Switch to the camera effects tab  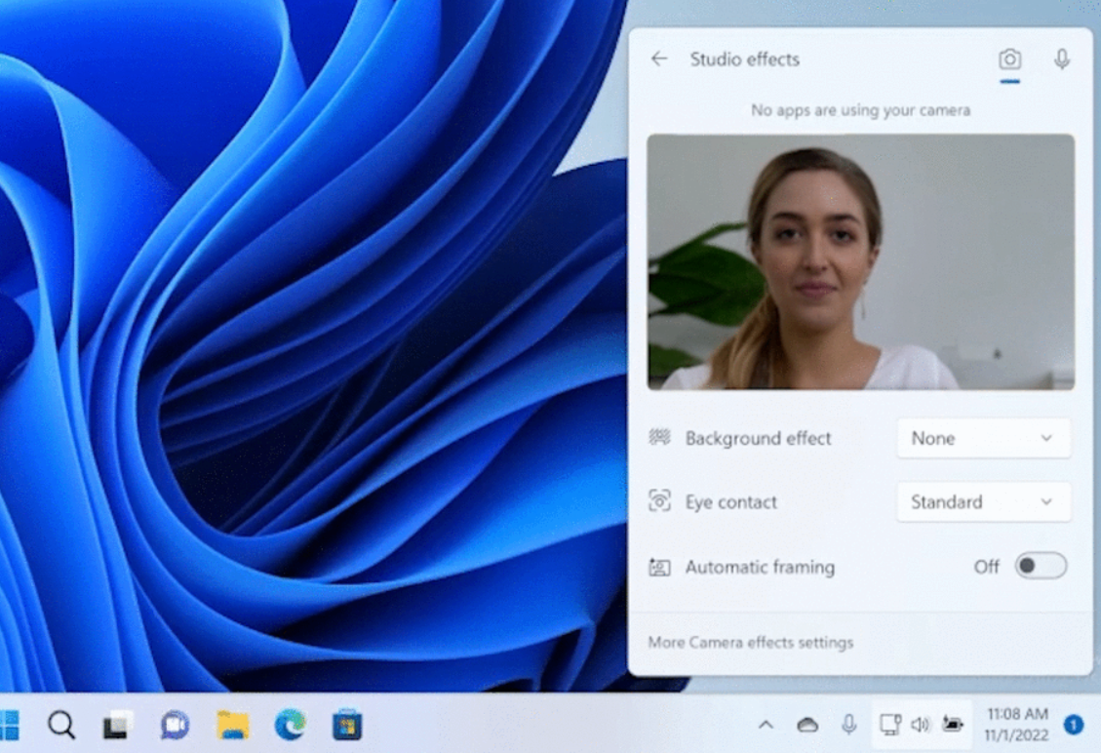[x=1009, y=59]
